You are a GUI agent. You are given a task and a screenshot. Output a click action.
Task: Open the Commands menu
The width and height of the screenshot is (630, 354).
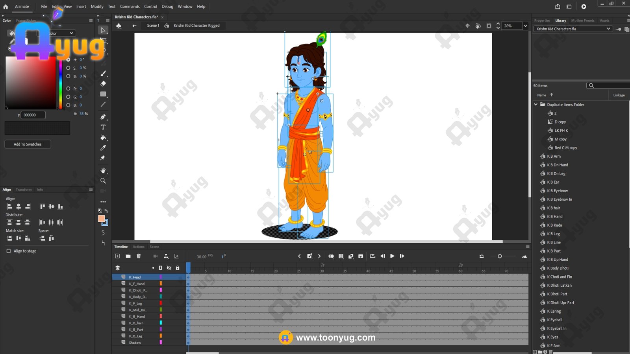[x=130, y=7]
